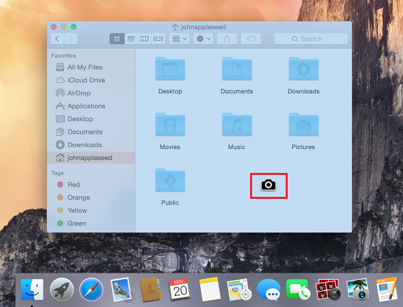Open Calendar from the Dock
The width and height of the screenshot is (403, 307).
point(180,290)
